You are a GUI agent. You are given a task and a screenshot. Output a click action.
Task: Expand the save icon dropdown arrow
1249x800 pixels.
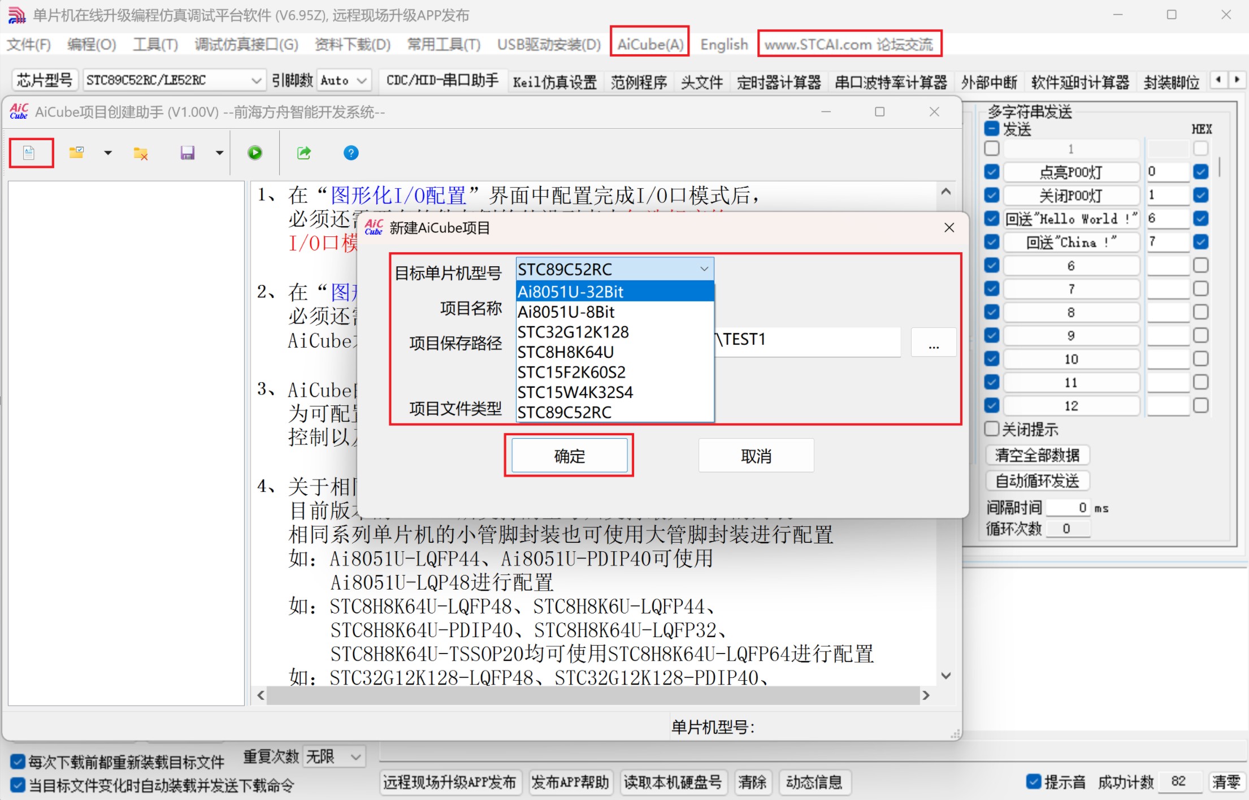click(219, 153)
